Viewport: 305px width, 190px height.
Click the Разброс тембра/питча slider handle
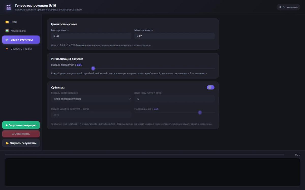(x=93, y=68)
